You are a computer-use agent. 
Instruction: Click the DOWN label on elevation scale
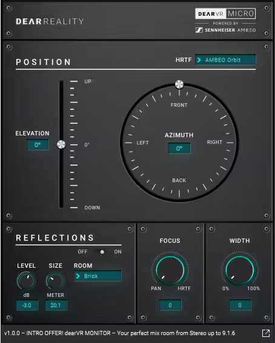point(92,208)
